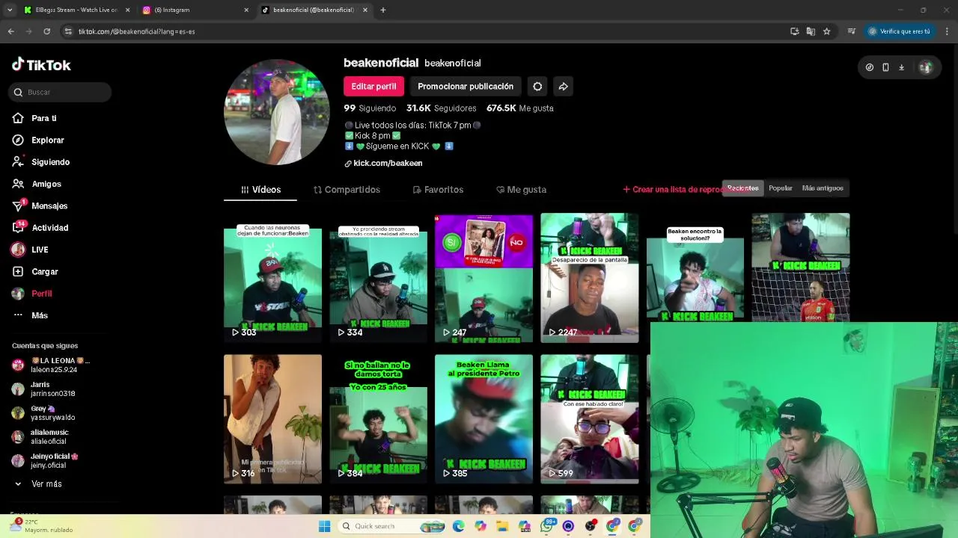Launch Microsoft Edge from the taskbar

pyautogui.click(x=458, y=526)
